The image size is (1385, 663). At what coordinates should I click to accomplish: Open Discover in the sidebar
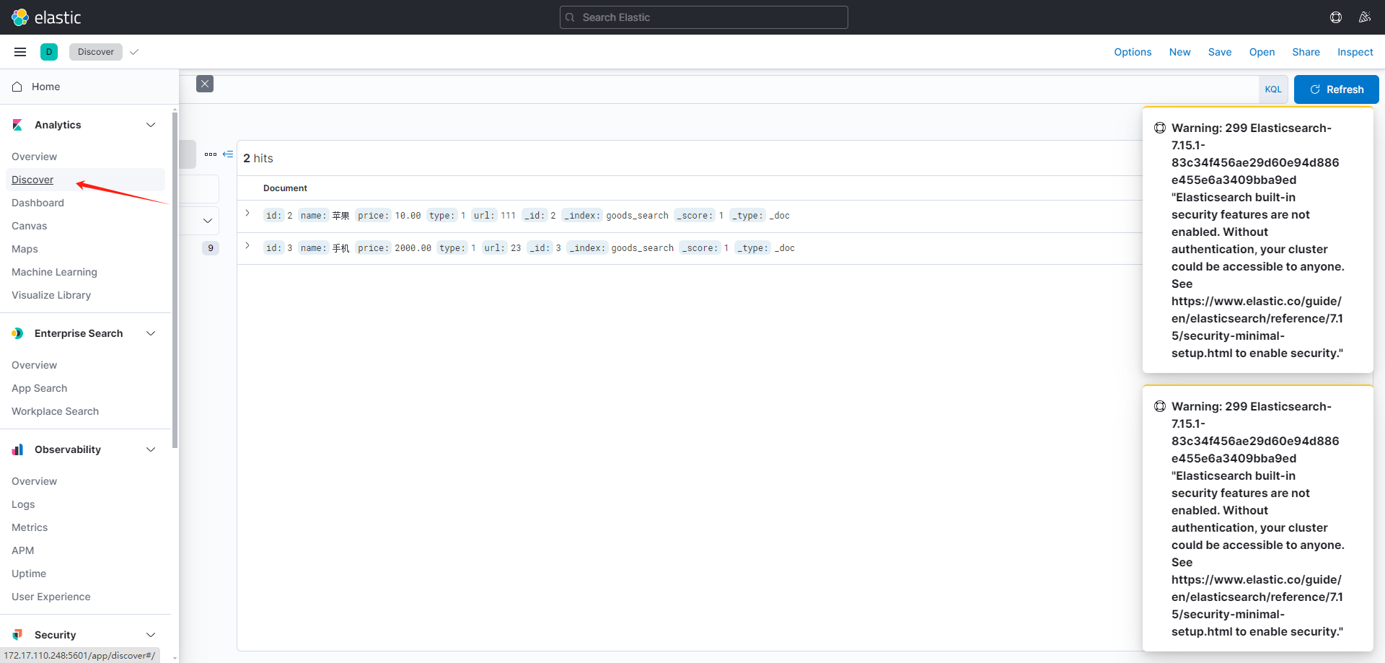[32, 180]
